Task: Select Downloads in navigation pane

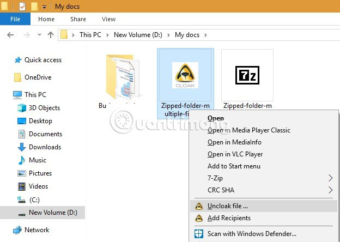Action: coord(45,147)
